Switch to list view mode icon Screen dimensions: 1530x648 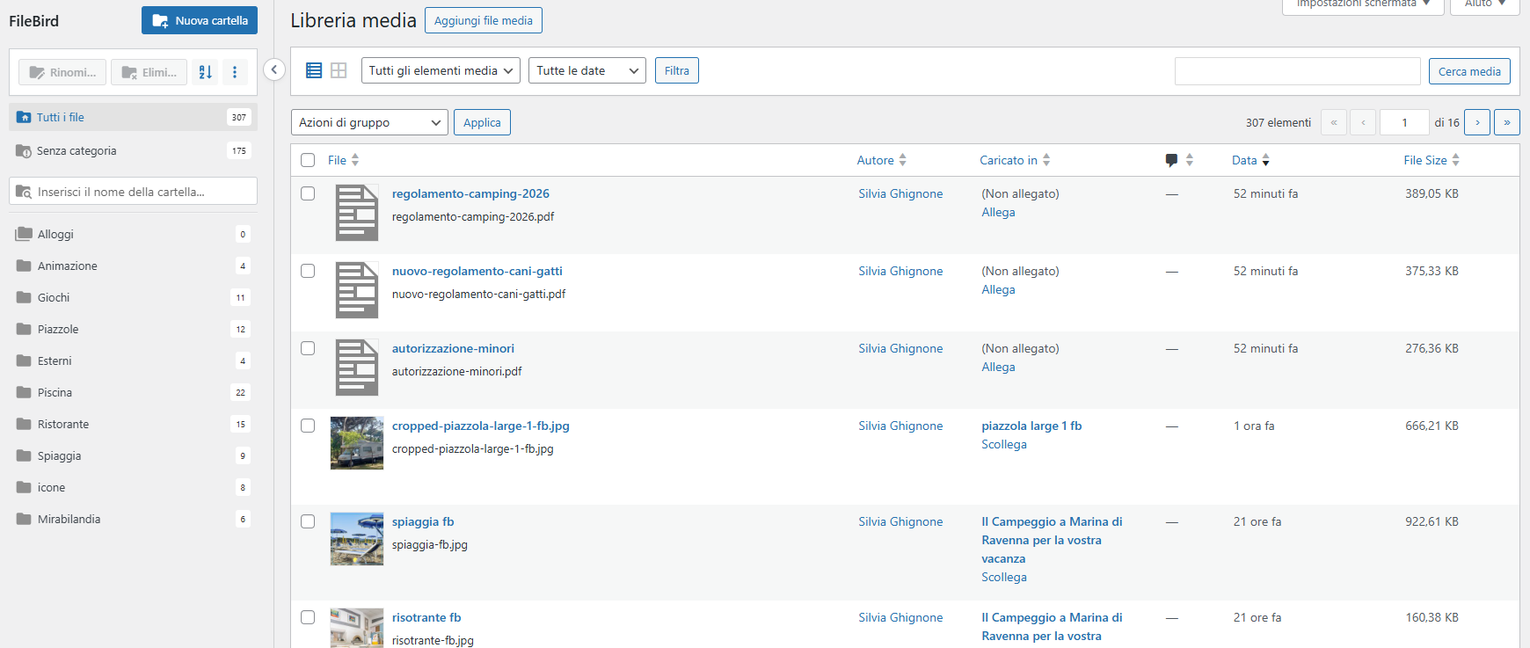(x=314, y=70)
